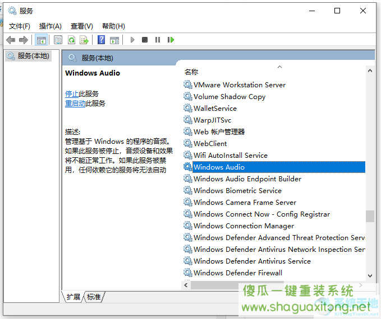
Task: Go back with the toolbar Back arrow
Action: pyautogui.click(x=11, y=40)
